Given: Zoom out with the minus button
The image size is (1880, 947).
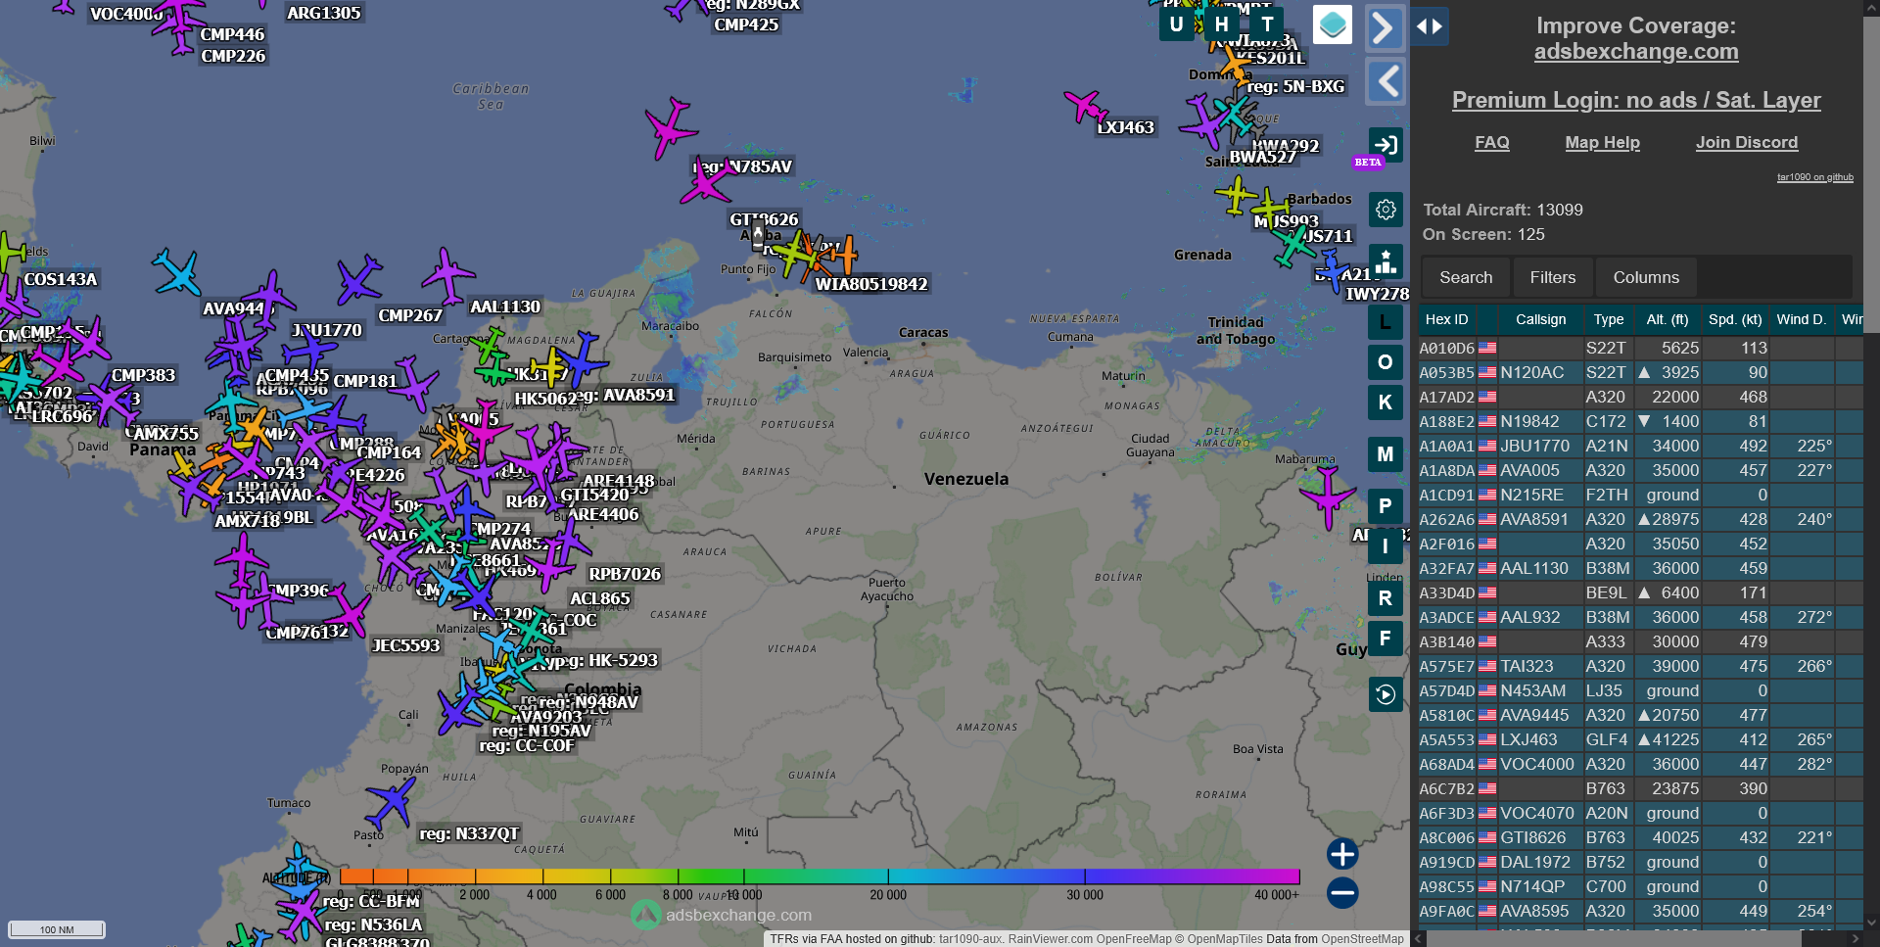Looking at the screenshot, I should pos(1342,893).
